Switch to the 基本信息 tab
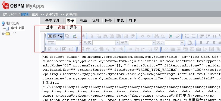Screen dimensions: 221x101 52,21
